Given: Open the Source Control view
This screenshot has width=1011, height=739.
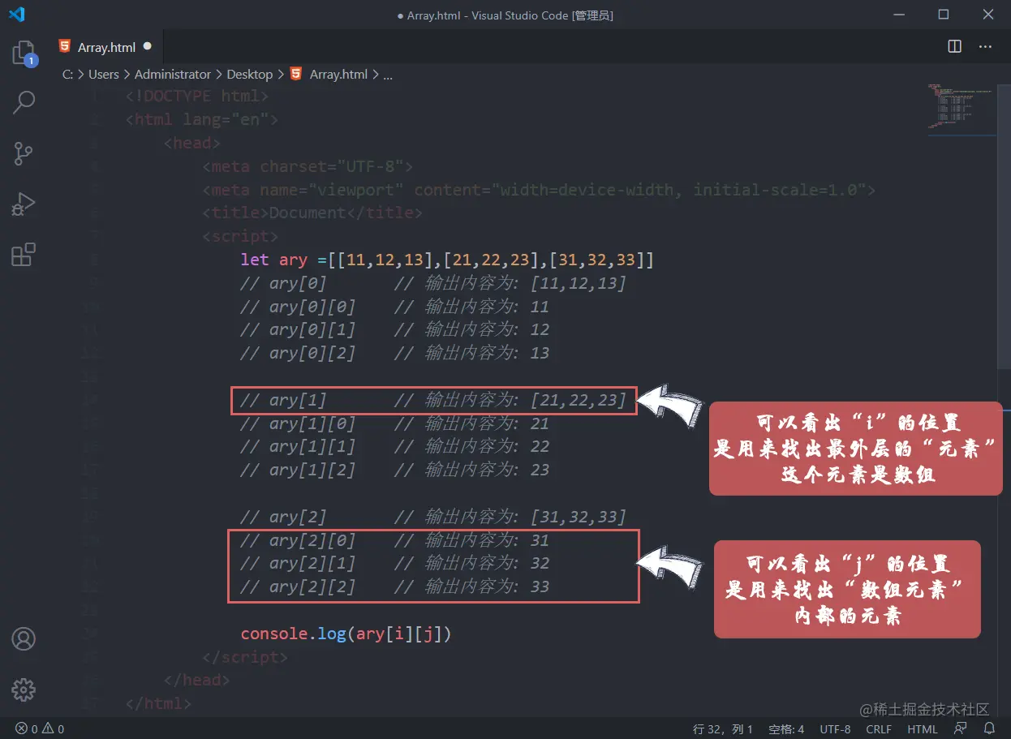Looking at the screenshot, I should pyautogui.click(x=24, y=153).
